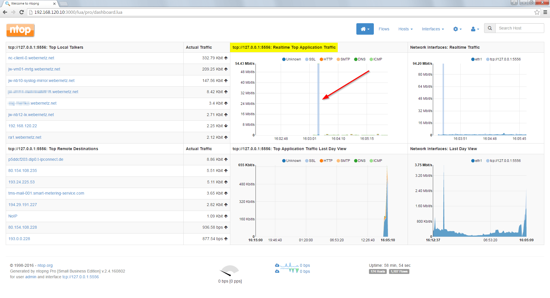Toggle HTTP series in realtime application chart
This screenshot has height=298, width=550.
[x=326, y=59]
